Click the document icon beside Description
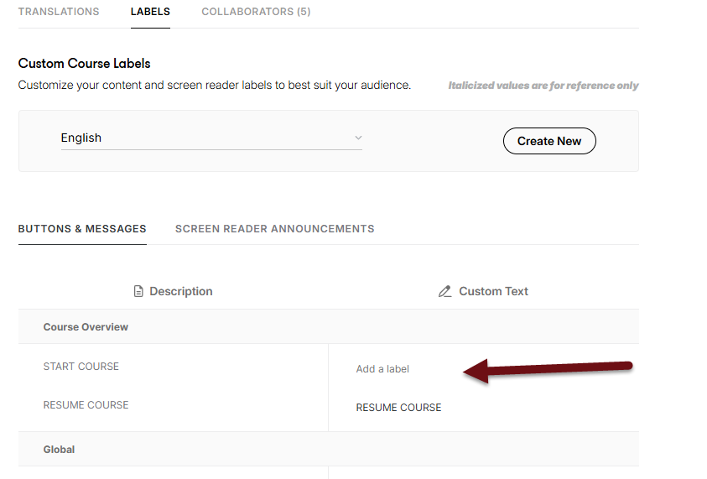The image size is (707, 479). [139, 292]
